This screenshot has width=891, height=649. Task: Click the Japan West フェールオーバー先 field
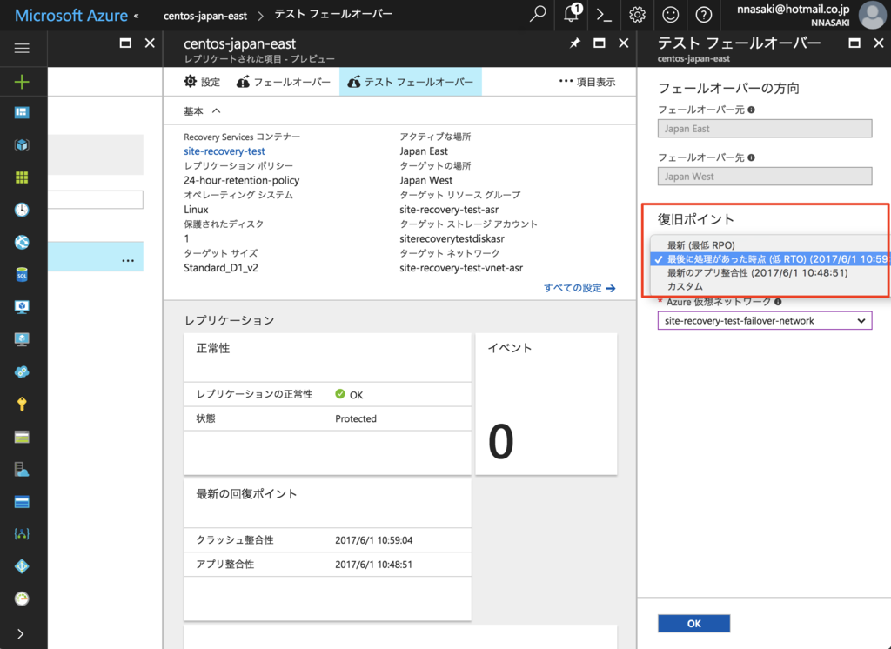click(764, 177)
